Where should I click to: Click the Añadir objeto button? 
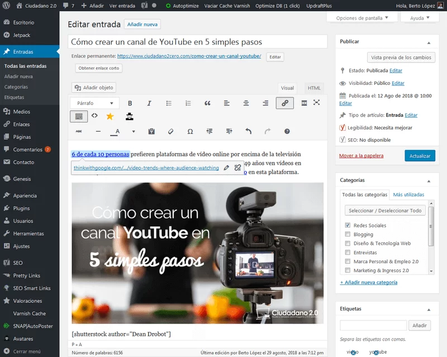coord(94,88)
